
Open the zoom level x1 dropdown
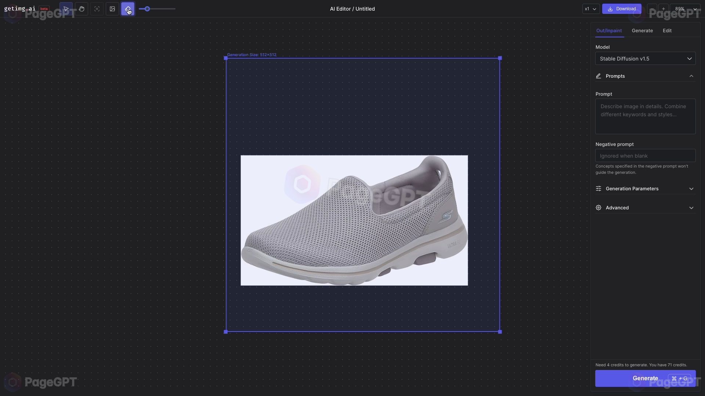590,8
